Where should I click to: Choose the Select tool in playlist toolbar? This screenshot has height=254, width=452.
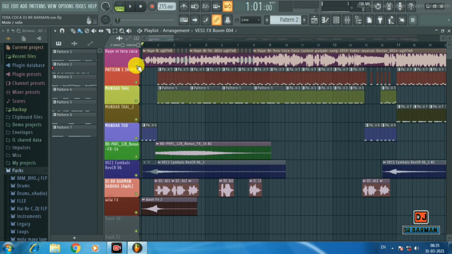point(115,31)
